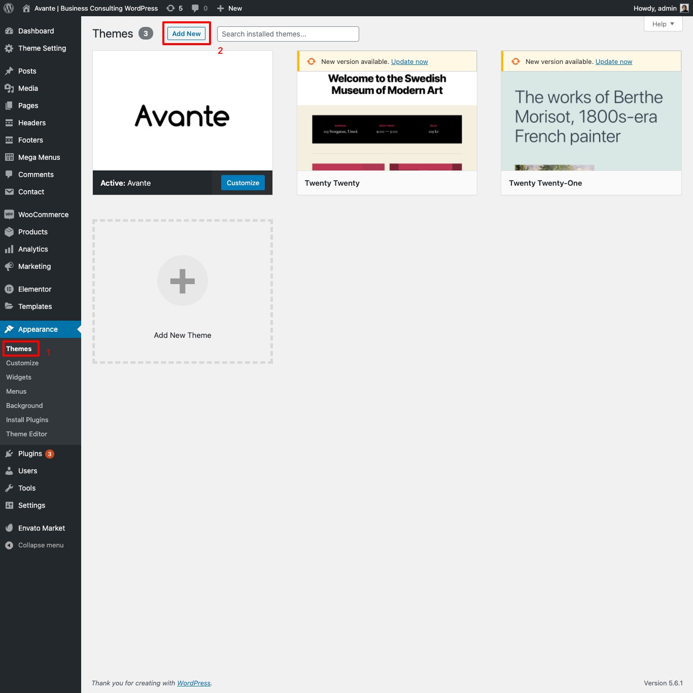Click the comments bubble in the admin bar

pyautogui.click(x=195, y=8)
